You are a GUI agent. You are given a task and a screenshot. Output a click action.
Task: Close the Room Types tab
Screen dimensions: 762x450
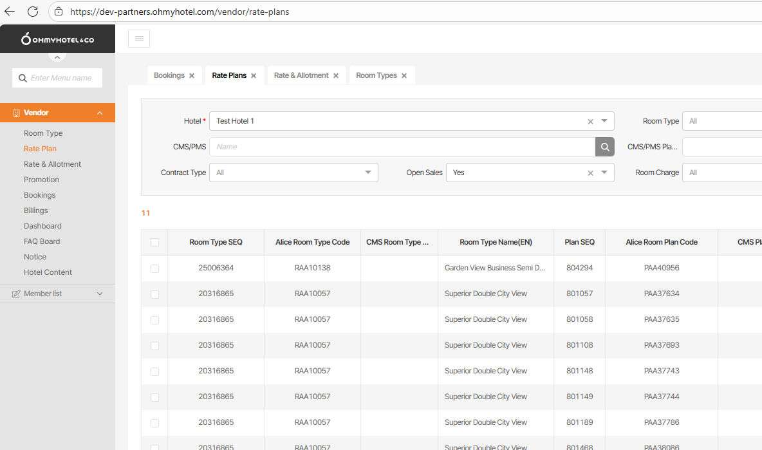pyautogui.click(x=404, y=76)
